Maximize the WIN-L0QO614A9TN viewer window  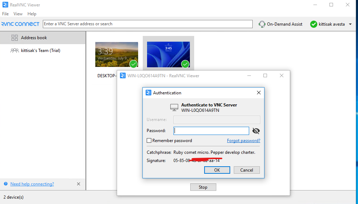pyautogui.click(x=265, y=75)
